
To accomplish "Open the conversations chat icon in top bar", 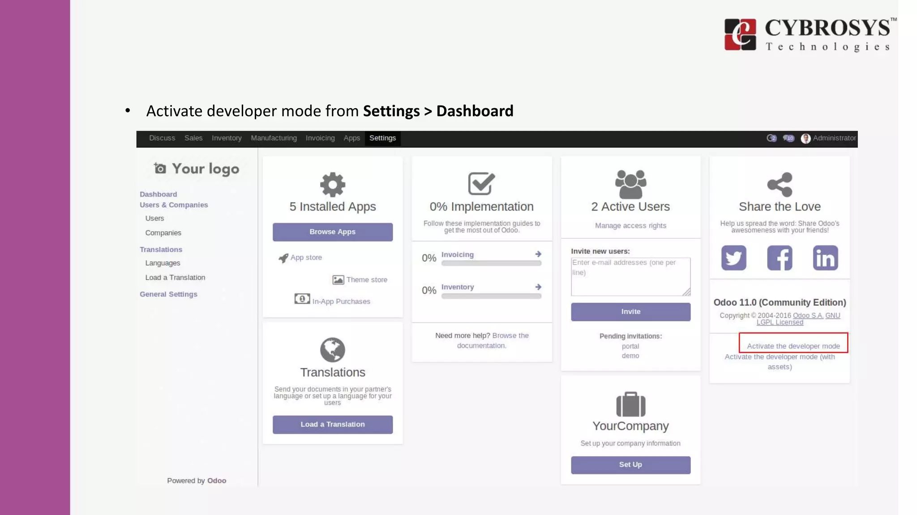I will tap(788, 138).
